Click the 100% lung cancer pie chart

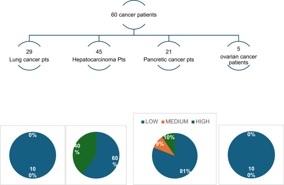[x=33, y=155]
